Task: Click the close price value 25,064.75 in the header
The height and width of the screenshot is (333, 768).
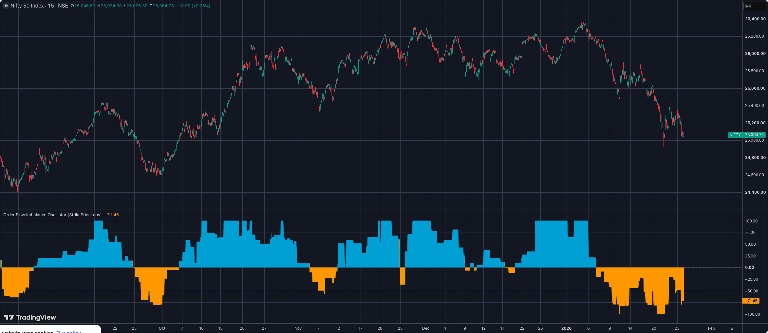Action: 163,6
